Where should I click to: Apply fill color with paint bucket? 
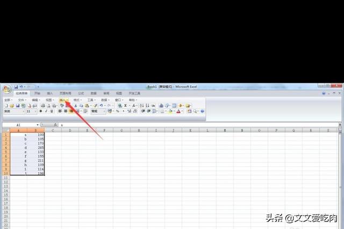[x=170, y=111]
